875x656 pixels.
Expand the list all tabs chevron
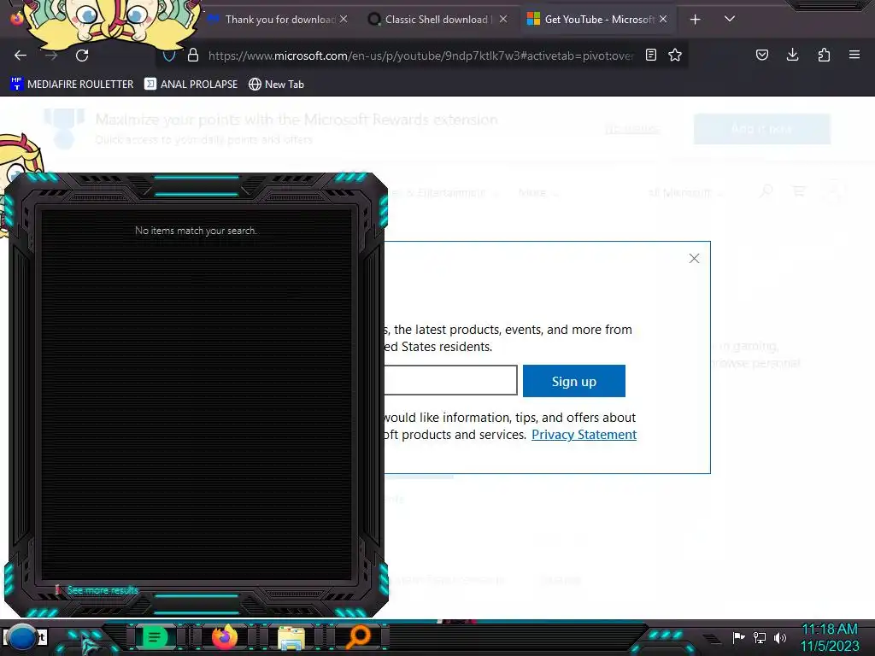click(730, 19)
